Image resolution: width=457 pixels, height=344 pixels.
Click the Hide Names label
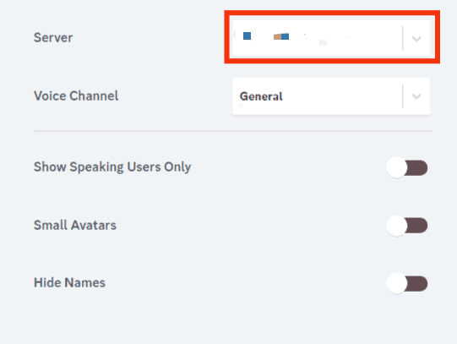(69, 282)
